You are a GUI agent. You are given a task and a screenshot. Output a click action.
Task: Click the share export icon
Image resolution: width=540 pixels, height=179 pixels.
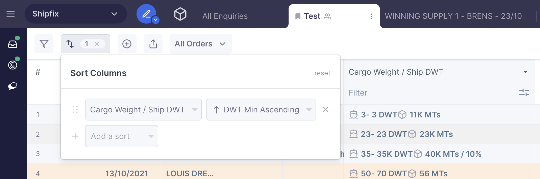pyautogui.click(x=153, y=44)
